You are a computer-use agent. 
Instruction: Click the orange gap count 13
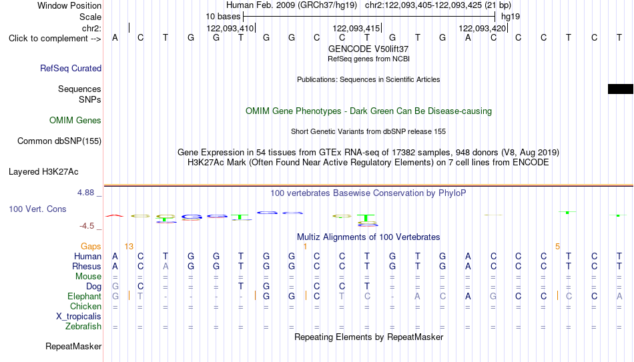129,247
